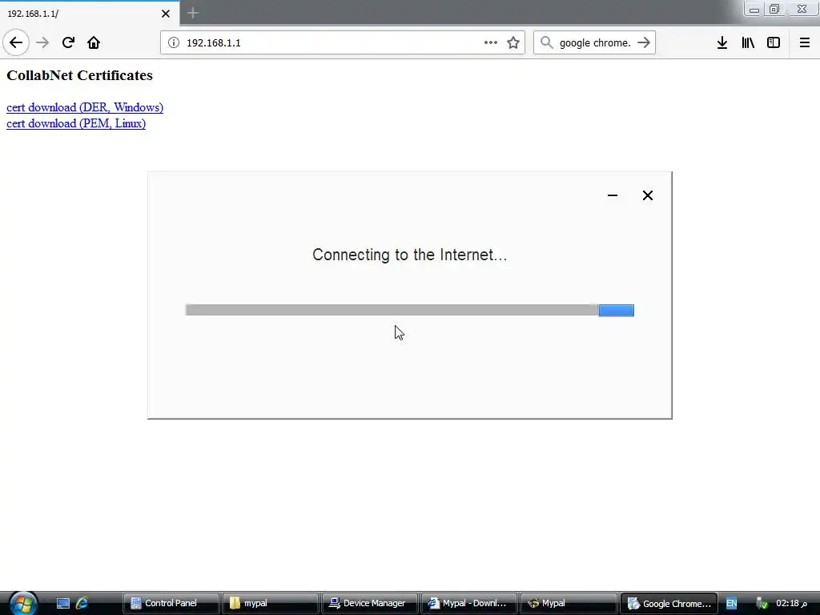This screenshot has width=820, height=615.
Task: Close the 192.168.1.1/ tab
Action: tap(166, 14)
